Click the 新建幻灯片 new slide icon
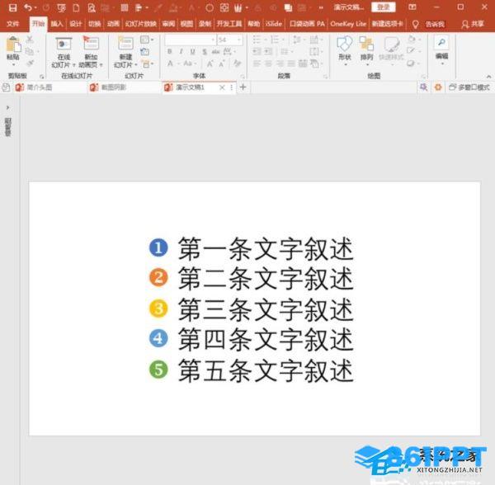Screen dimensions: 495x485 click(125, 44)
